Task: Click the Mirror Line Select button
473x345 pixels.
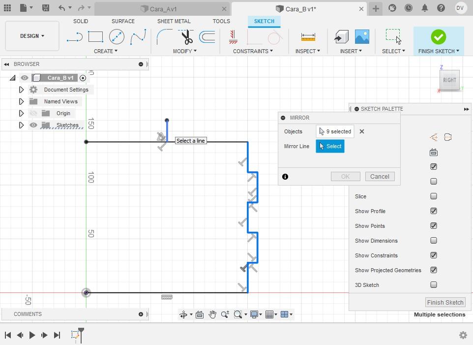Action: [x=330, y=146]
